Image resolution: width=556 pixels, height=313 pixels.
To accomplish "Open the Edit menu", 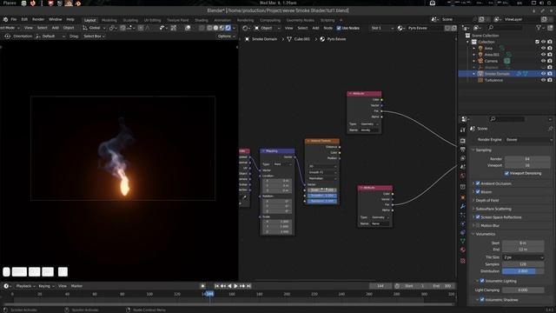I will coord(24,19).
